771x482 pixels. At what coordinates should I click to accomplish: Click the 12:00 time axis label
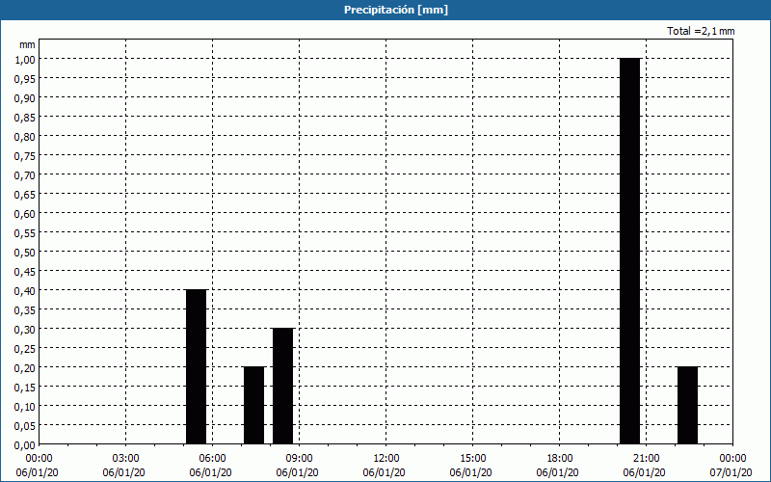[x=386, y=459]
